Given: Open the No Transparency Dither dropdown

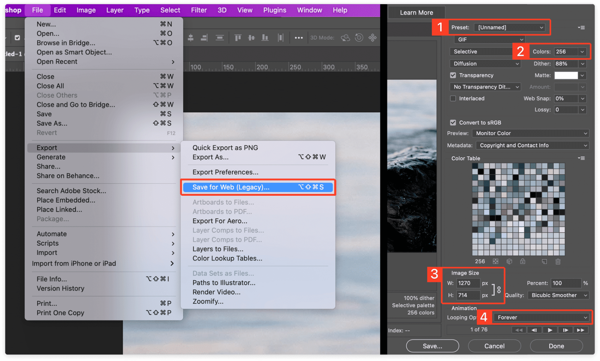Looking at the screenshot, I should [x=485, y=87].
